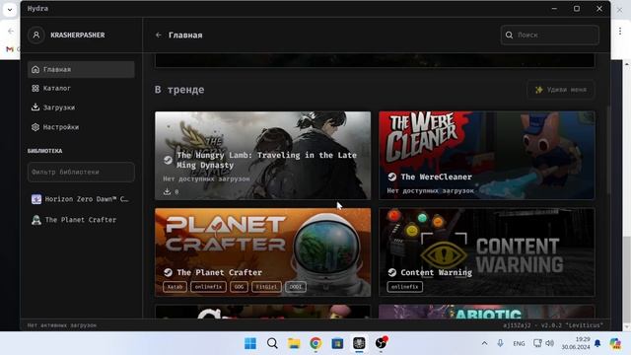
Task: Select The Planet Crafter in the library list
Action: (81, 220)
